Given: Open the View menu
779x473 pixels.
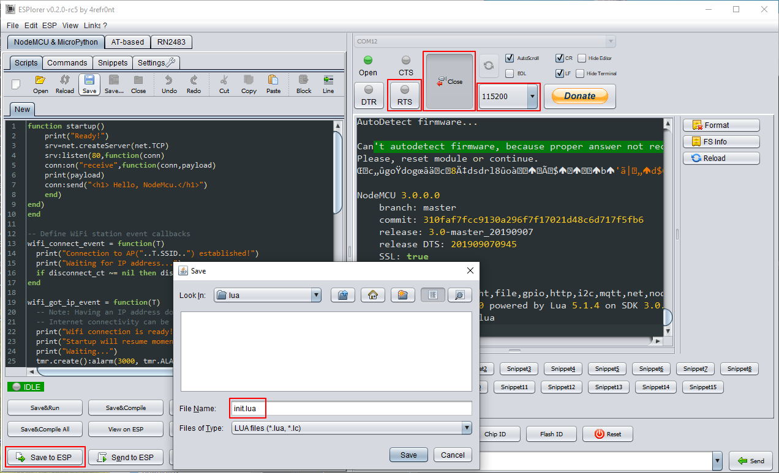Looking at the screenshot, I should point(70,25).
